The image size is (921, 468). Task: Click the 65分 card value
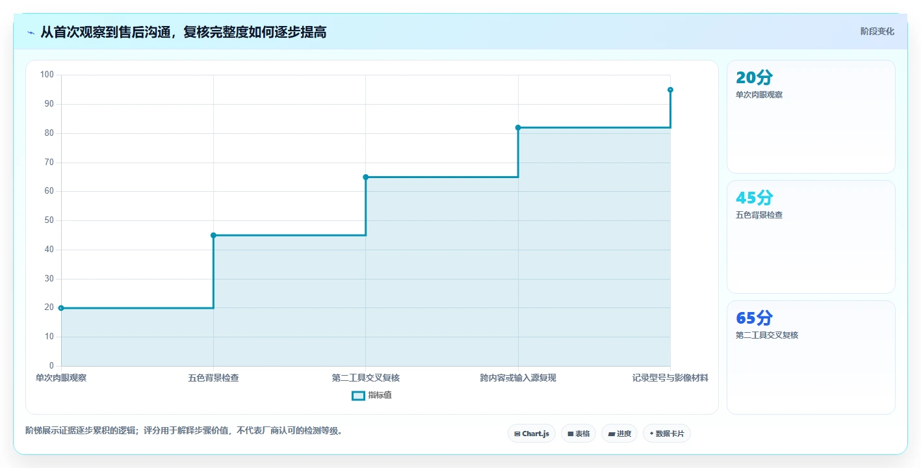pyautogui.click(x=754, y=318)
